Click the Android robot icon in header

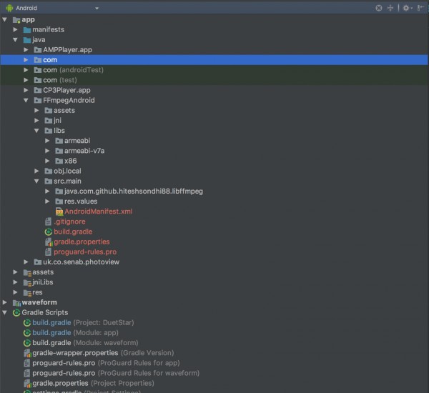click(9, 8)
